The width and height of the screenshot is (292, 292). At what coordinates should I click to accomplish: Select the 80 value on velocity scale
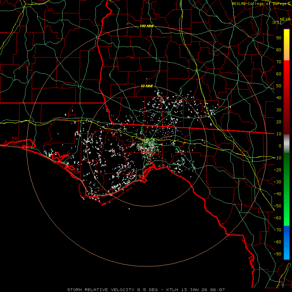coord(279,50)
